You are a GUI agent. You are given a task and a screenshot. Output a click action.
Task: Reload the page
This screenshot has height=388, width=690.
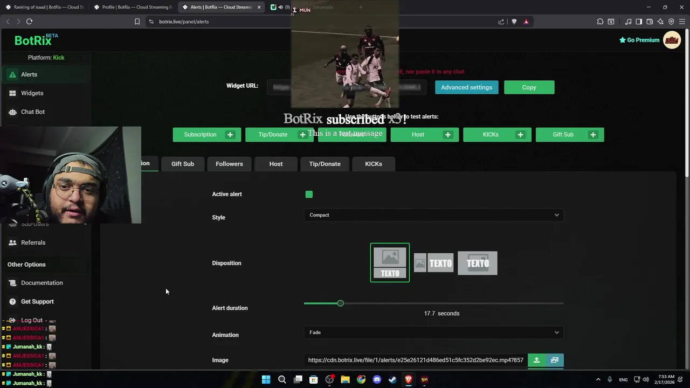pos(29,22)
